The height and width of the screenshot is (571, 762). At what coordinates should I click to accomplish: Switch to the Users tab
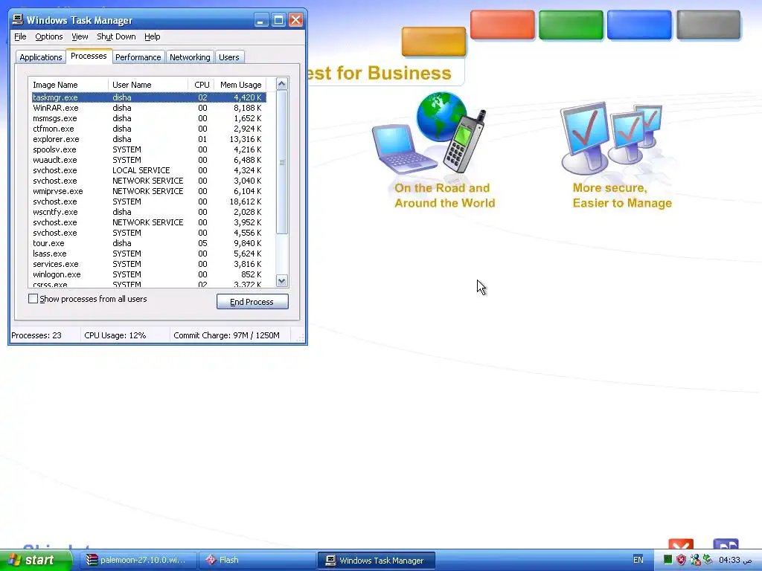[x=229, y=57]
